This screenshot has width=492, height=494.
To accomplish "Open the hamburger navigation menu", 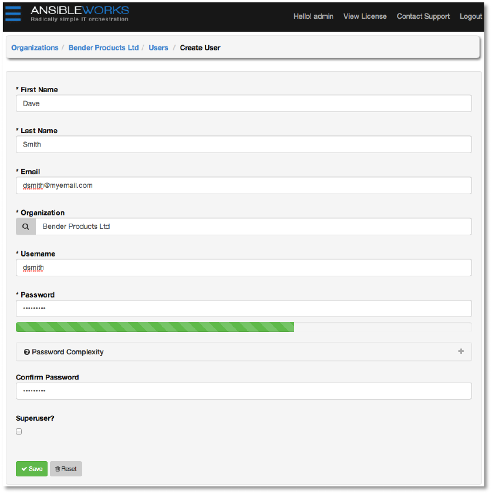I will tap(14, 14).
